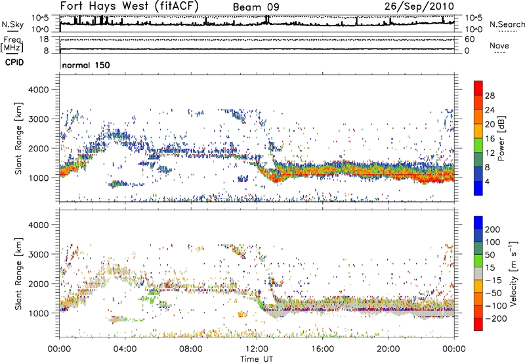Select the "Freq. [MHz]" axis label
Viewport: 525px width, 363px height.
pos(12,44)
